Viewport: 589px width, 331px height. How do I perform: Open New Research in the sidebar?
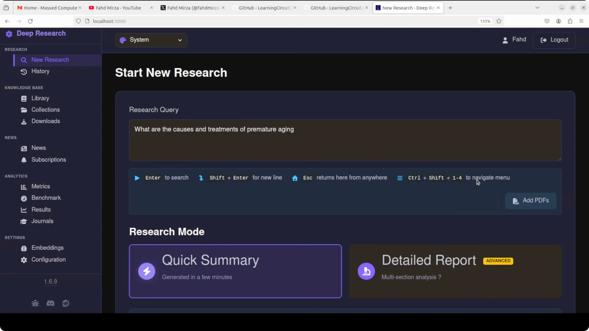pyautogui.click(x=57, y=60)
